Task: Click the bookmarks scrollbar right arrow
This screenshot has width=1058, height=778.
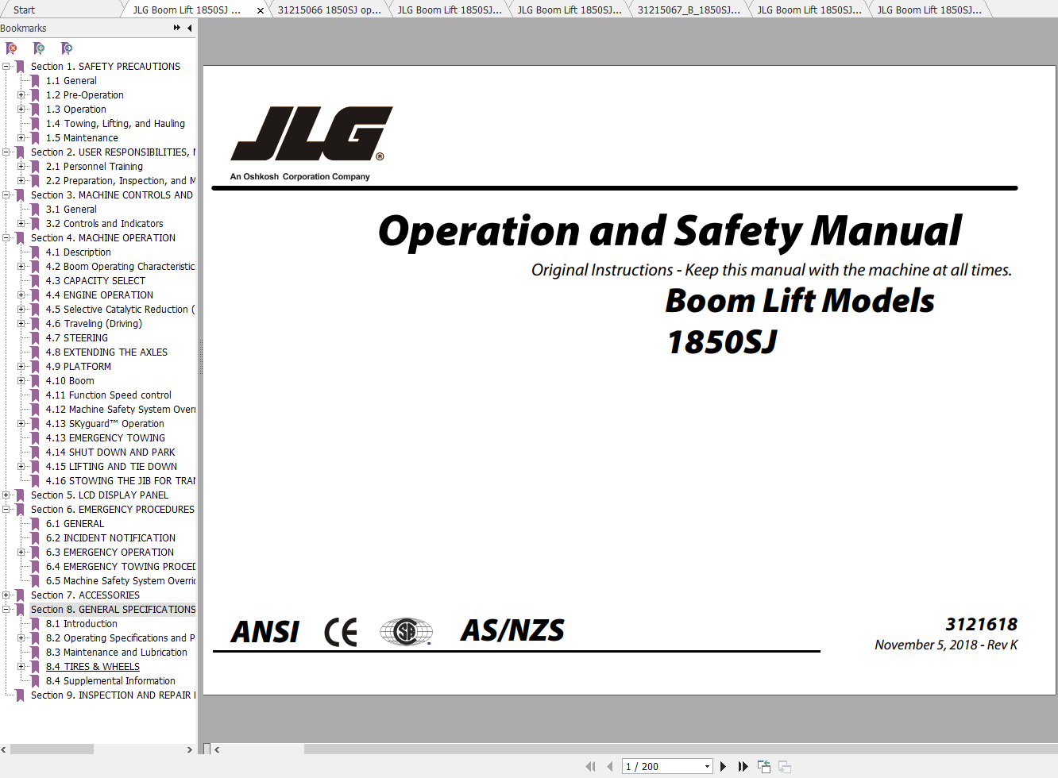Action: point(190,749)
